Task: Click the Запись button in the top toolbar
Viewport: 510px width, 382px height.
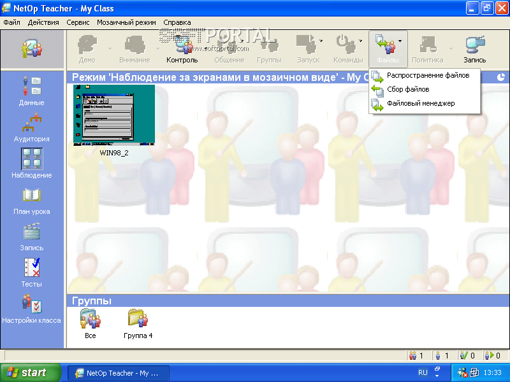Action: click(x=474, y=49)
